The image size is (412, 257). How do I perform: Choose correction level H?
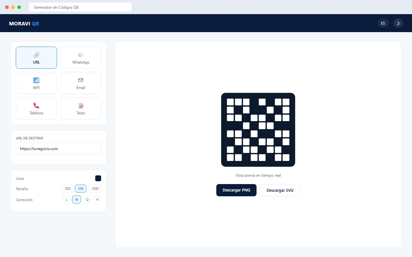click(x=97, y=199)
